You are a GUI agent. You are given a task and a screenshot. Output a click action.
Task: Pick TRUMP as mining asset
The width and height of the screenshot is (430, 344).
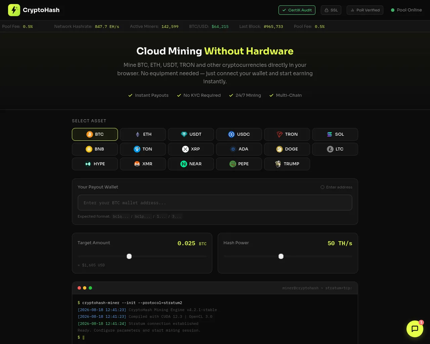click(x=287, y=164)
